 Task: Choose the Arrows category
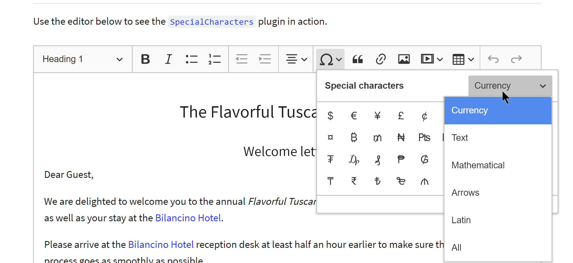(498, 193)
